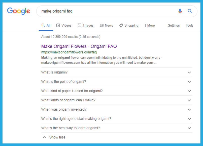
Task: Open search Settings
Action: coord(174,25)
